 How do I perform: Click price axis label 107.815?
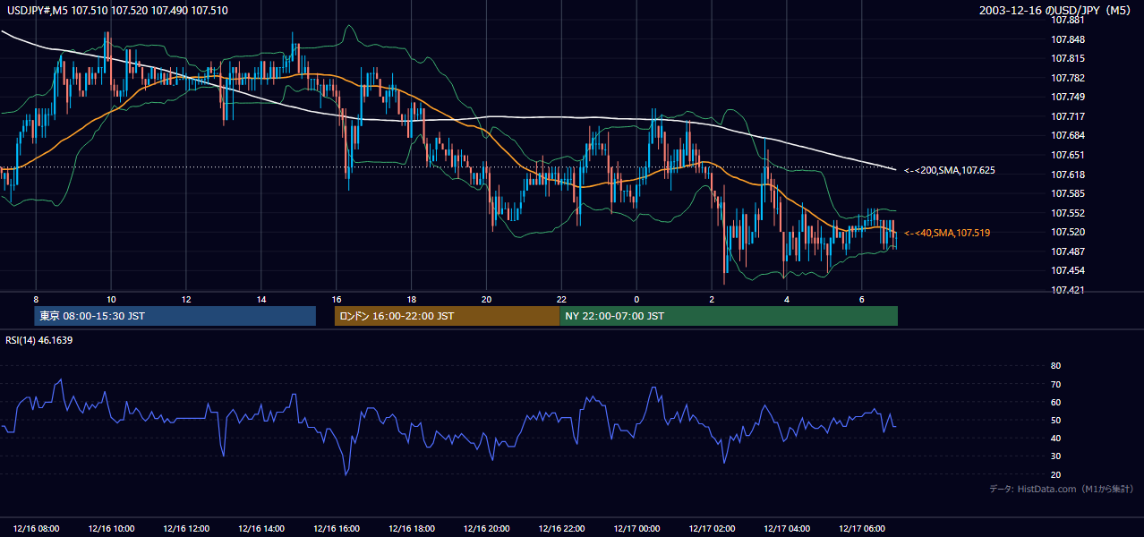(1068, 58)
